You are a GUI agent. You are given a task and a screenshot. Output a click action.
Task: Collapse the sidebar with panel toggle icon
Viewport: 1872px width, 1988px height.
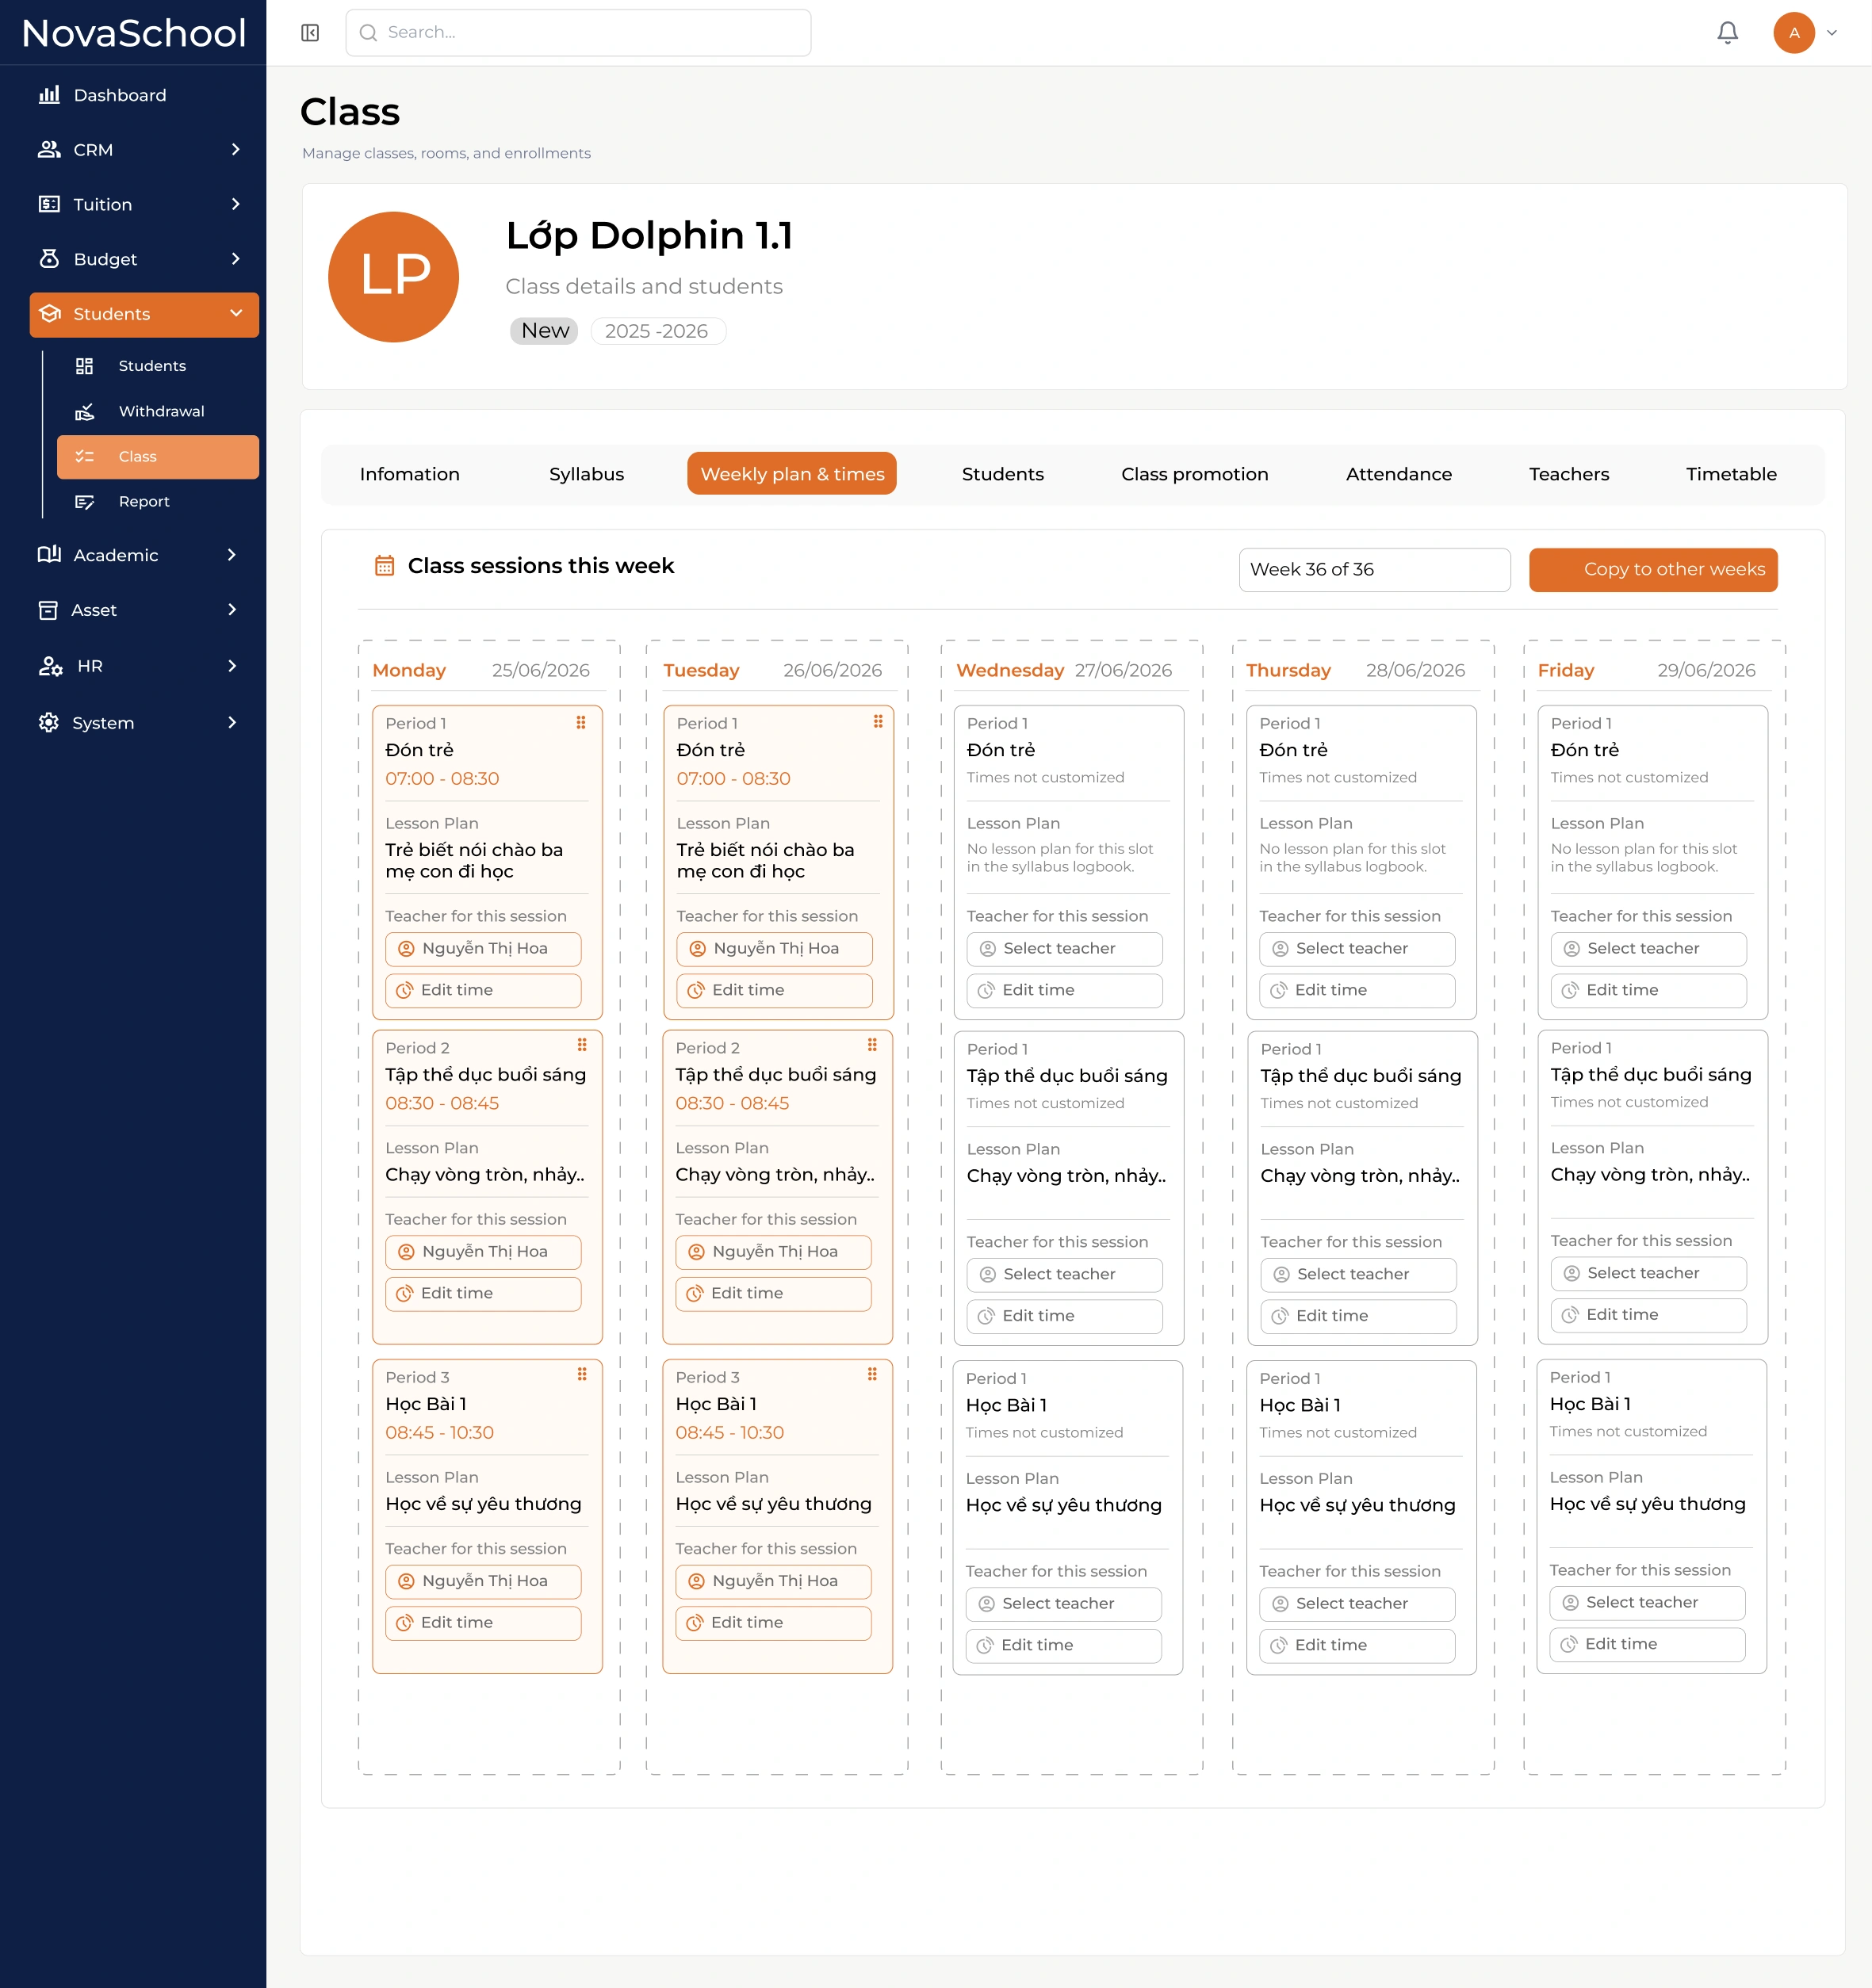pyautogui.click(x=310, y=33)
